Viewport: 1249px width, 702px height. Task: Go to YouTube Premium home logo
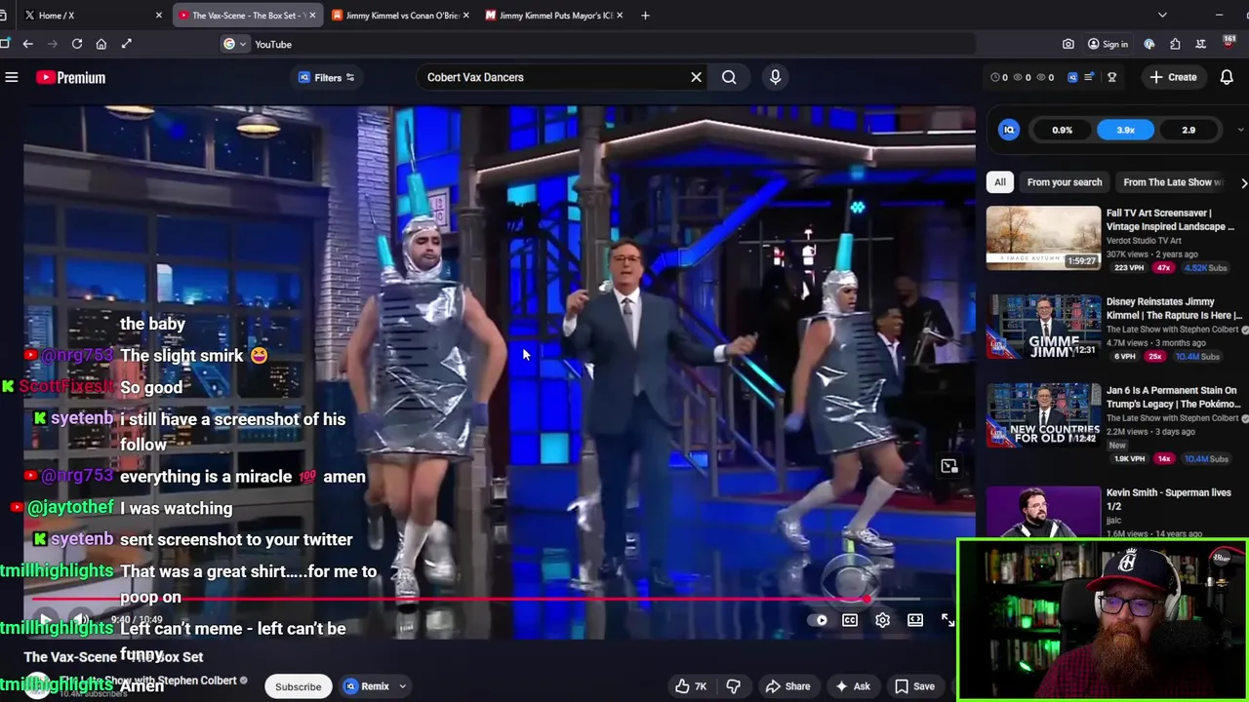click(x=70, y=77)
